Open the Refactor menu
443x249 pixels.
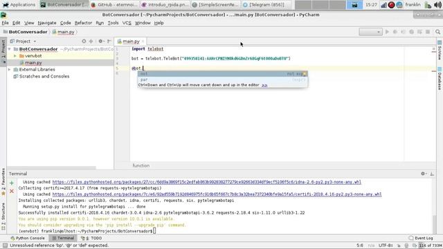pyautogui.click(x=83, y=23)
